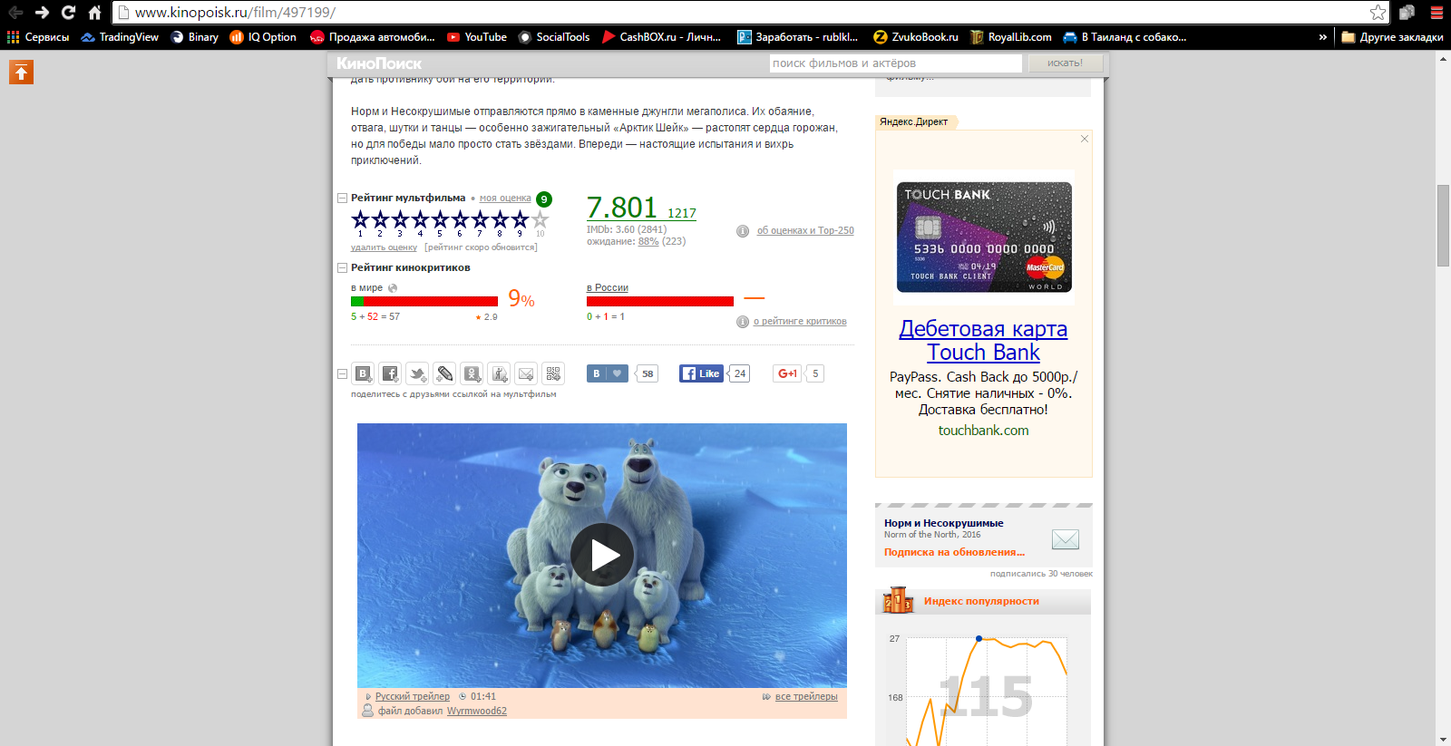Open ZvukoBook.ru bookmark
Screen dimensions: 1451x746
pos(916,37)
